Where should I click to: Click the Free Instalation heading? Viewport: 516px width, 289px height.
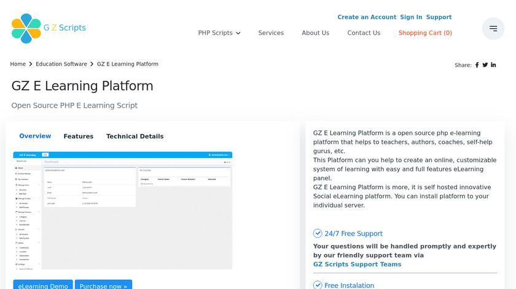(x=349, y=285)
